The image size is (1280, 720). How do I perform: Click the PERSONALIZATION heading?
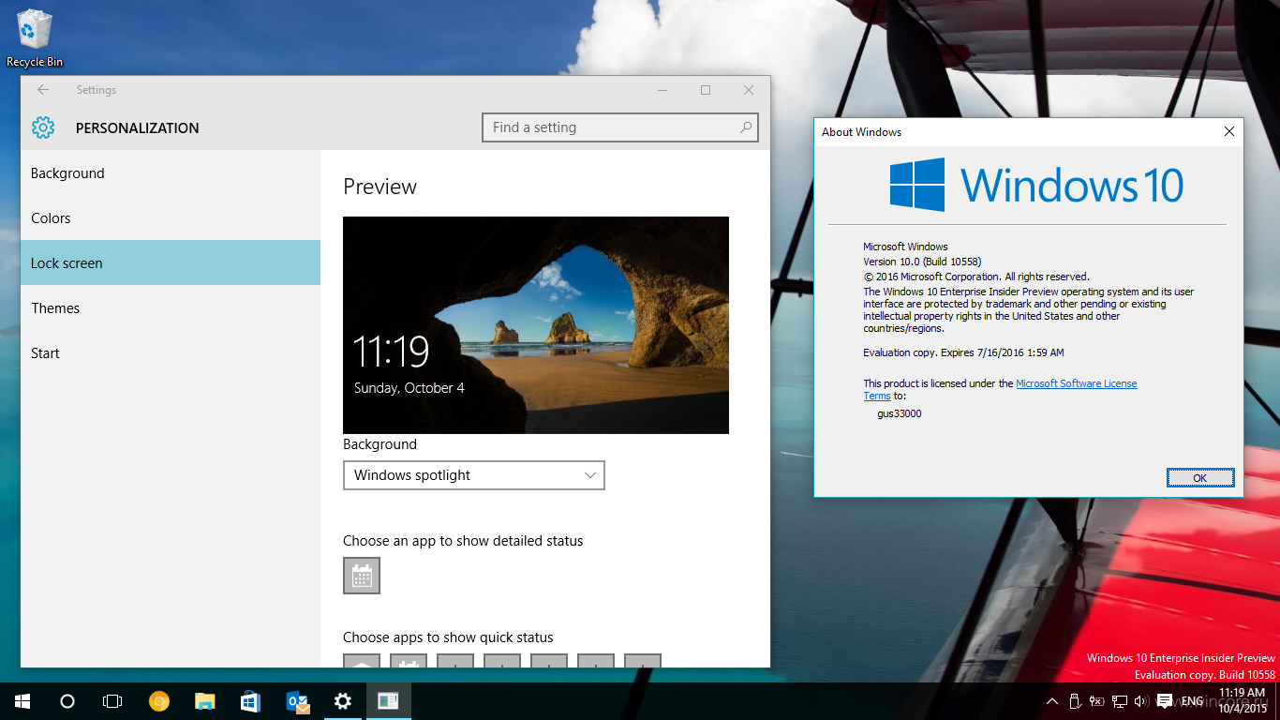(138, 128)
